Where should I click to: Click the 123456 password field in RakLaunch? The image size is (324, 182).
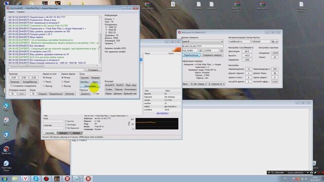(x=211, y=51)
